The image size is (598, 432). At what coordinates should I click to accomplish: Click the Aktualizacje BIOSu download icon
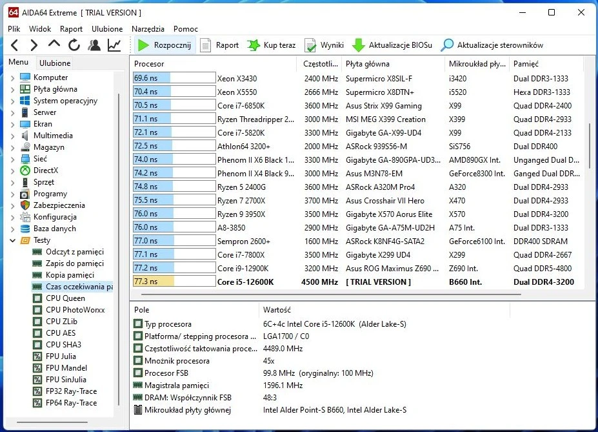[358, 45]
